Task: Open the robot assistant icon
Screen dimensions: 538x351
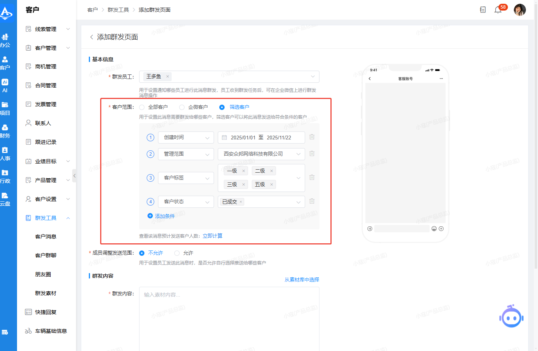Action: pos(511,317)
